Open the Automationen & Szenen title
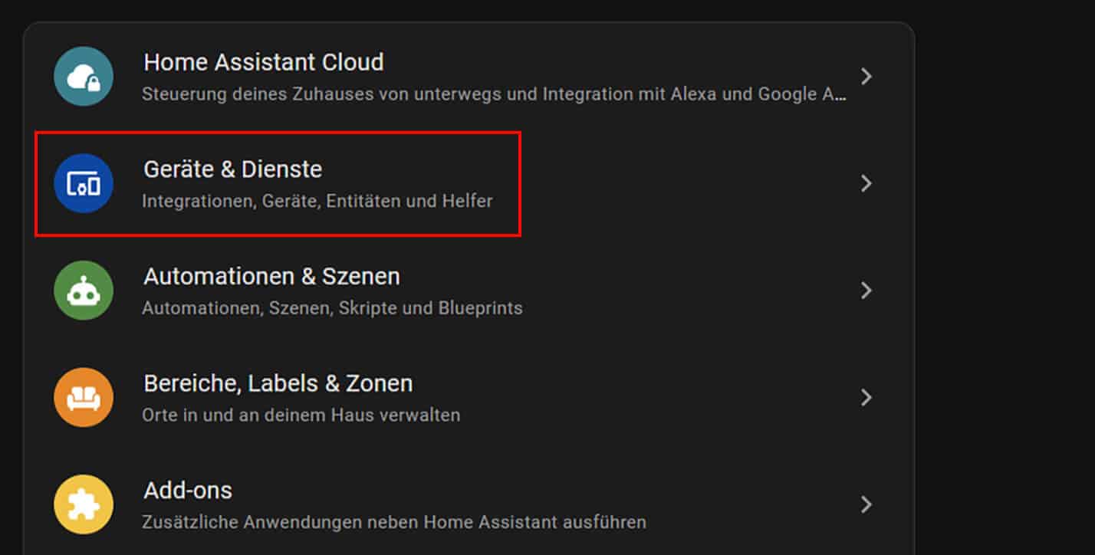1095x555 pixels. click(271, 276)
